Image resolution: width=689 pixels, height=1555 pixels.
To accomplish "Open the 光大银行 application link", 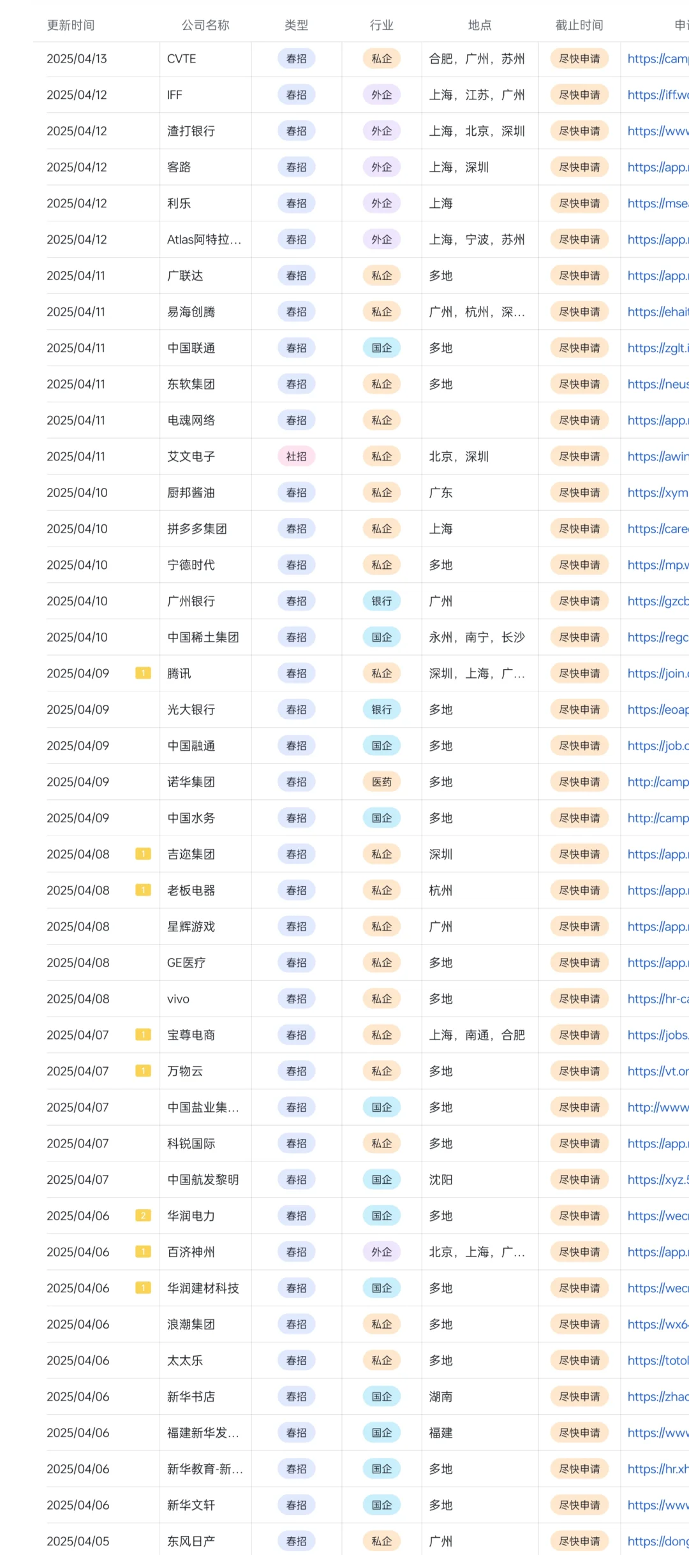I will click(x=658, y=709).
